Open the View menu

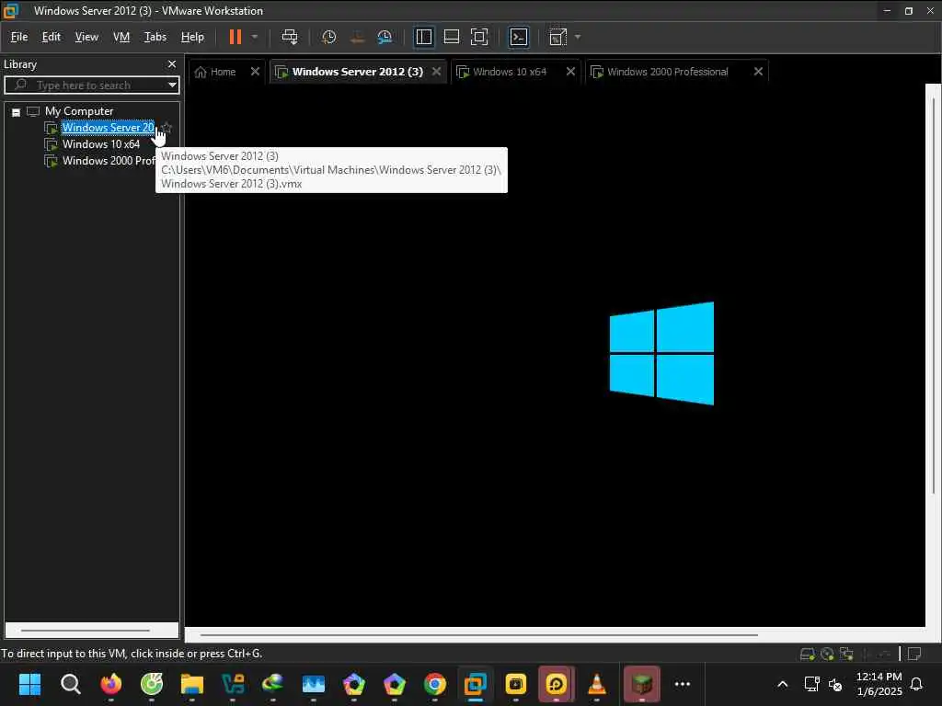pyautogui.click(x=86, y=37)
